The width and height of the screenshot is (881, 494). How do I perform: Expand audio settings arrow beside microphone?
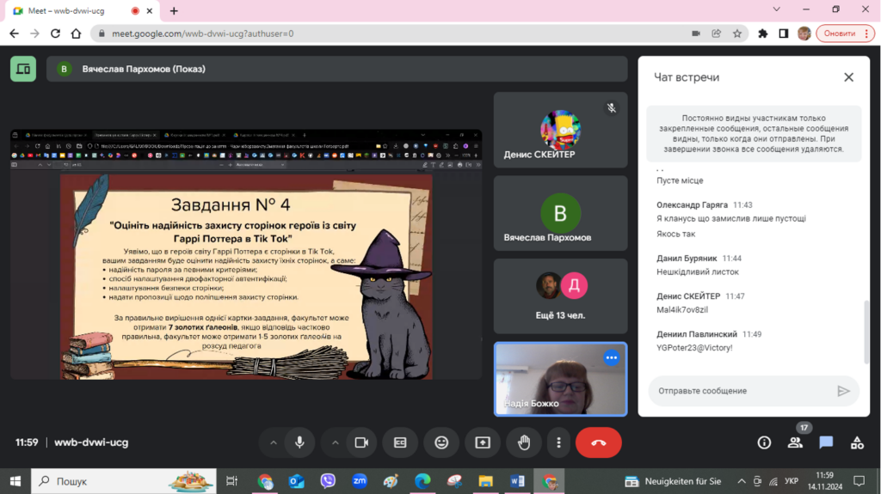[x=273, y=442]
